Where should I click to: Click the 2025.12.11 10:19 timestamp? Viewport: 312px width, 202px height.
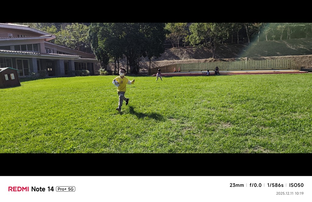pyautogui.click(x=290, y=193)
